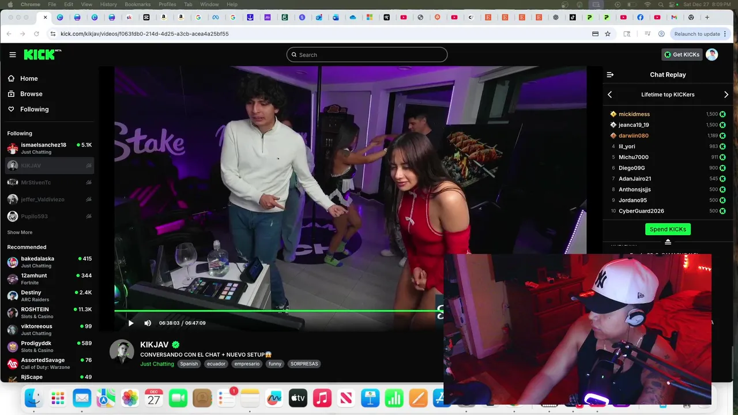Collapse the Chat Replay panel icon
The image size is (738, 415).
[610, 75]
